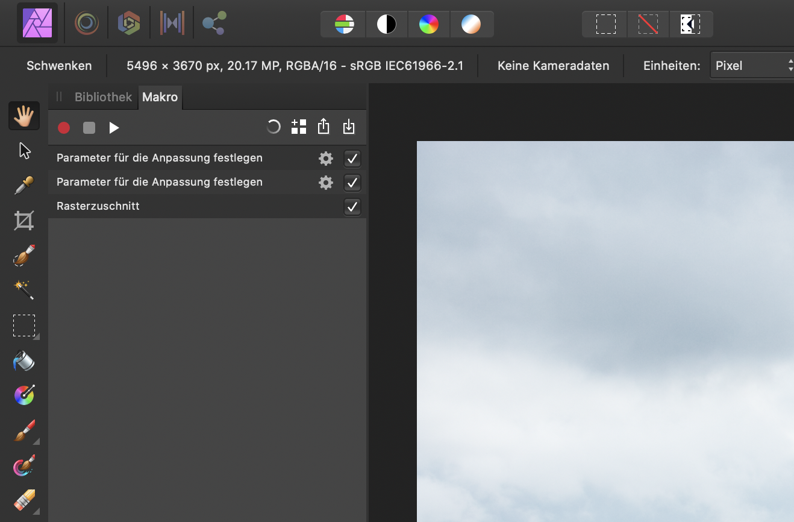
Task: Apply Auto Colours from the toolbar
Action: pyautogui.click(x=429, y=24)
